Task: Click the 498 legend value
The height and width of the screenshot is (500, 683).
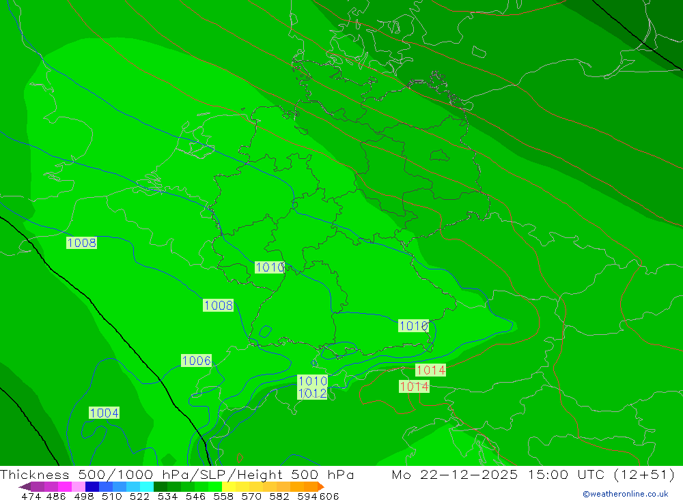Action: click(x=84, y=496)
